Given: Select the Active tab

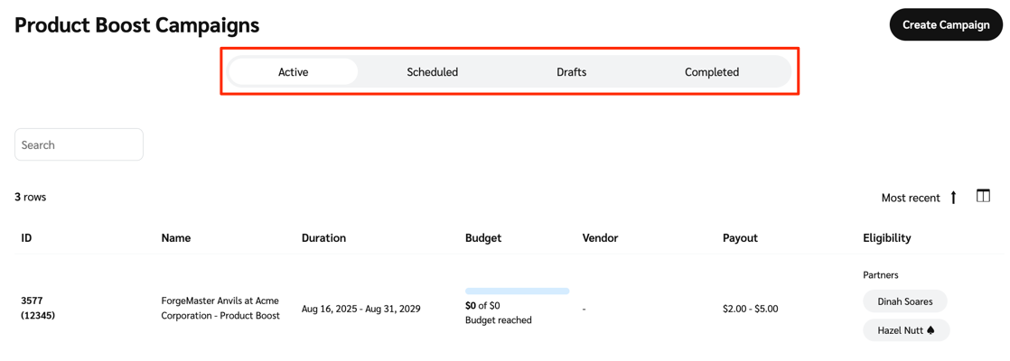Looking at the screenshot, I should pyautogui.click(x=293, y=72).
